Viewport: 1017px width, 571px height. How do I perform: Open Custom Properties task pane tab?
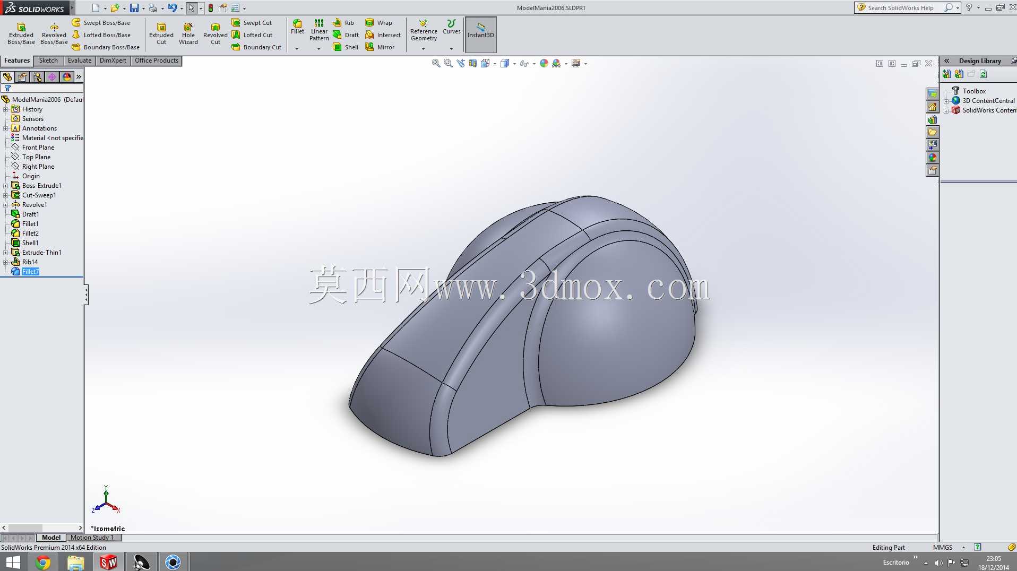933,170
